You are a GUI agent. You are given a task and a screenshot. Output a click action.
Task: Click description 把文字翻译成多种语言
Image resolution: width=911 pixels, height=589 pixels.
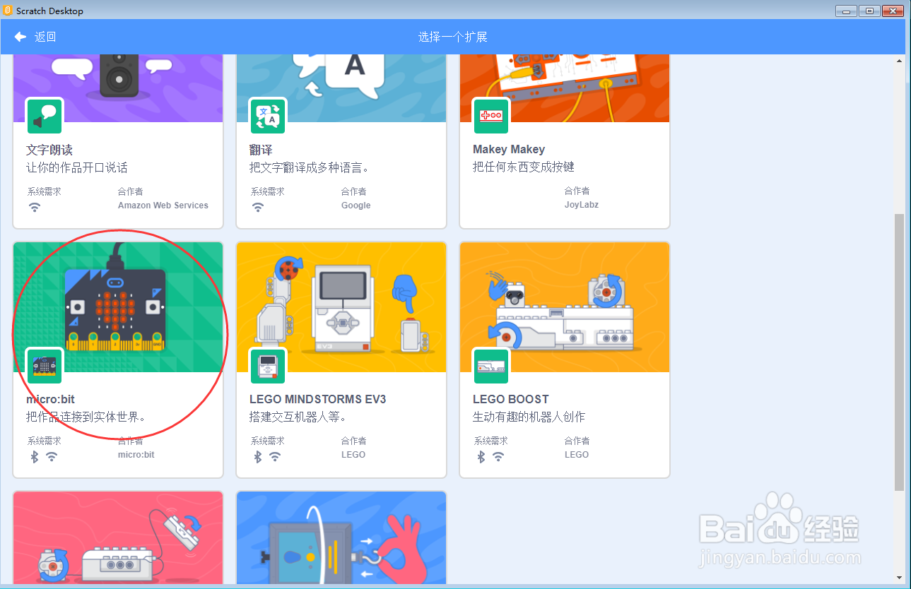pyautogui.click(x=310, y=167)
